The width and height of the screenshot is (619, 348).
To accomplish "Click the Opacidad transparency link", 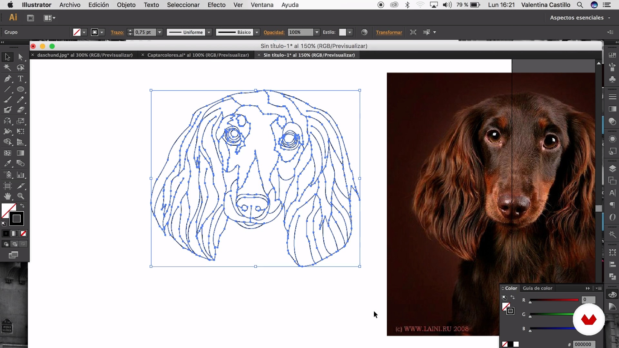I will [x=274, y=32].
